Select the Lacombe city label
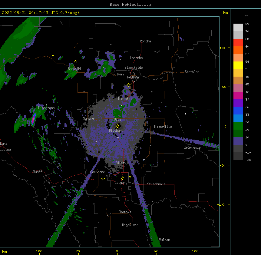This screenshot has height=255, width=261. (136, 58)
